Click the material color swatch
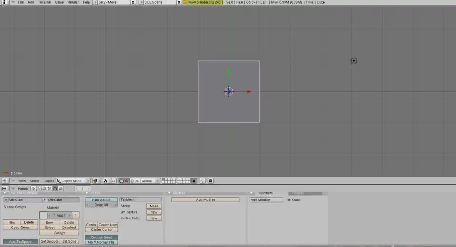This screenshot has width=456, height=247. [43, 215]
